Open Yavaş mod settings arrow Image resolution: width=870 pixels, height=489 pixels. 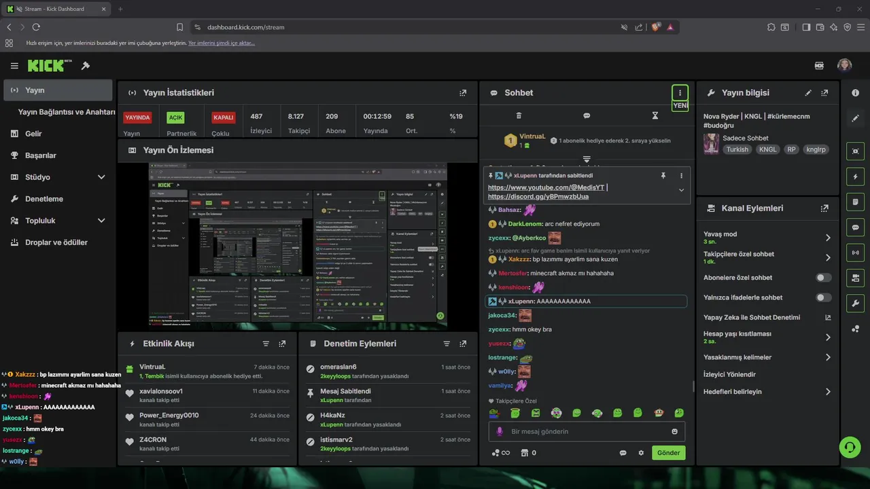[828, 238]
